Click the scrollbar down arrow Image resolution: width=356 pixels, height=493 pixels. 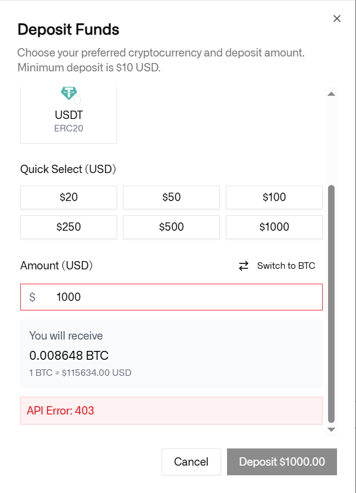pyautogui.click(x=331, y=429)
